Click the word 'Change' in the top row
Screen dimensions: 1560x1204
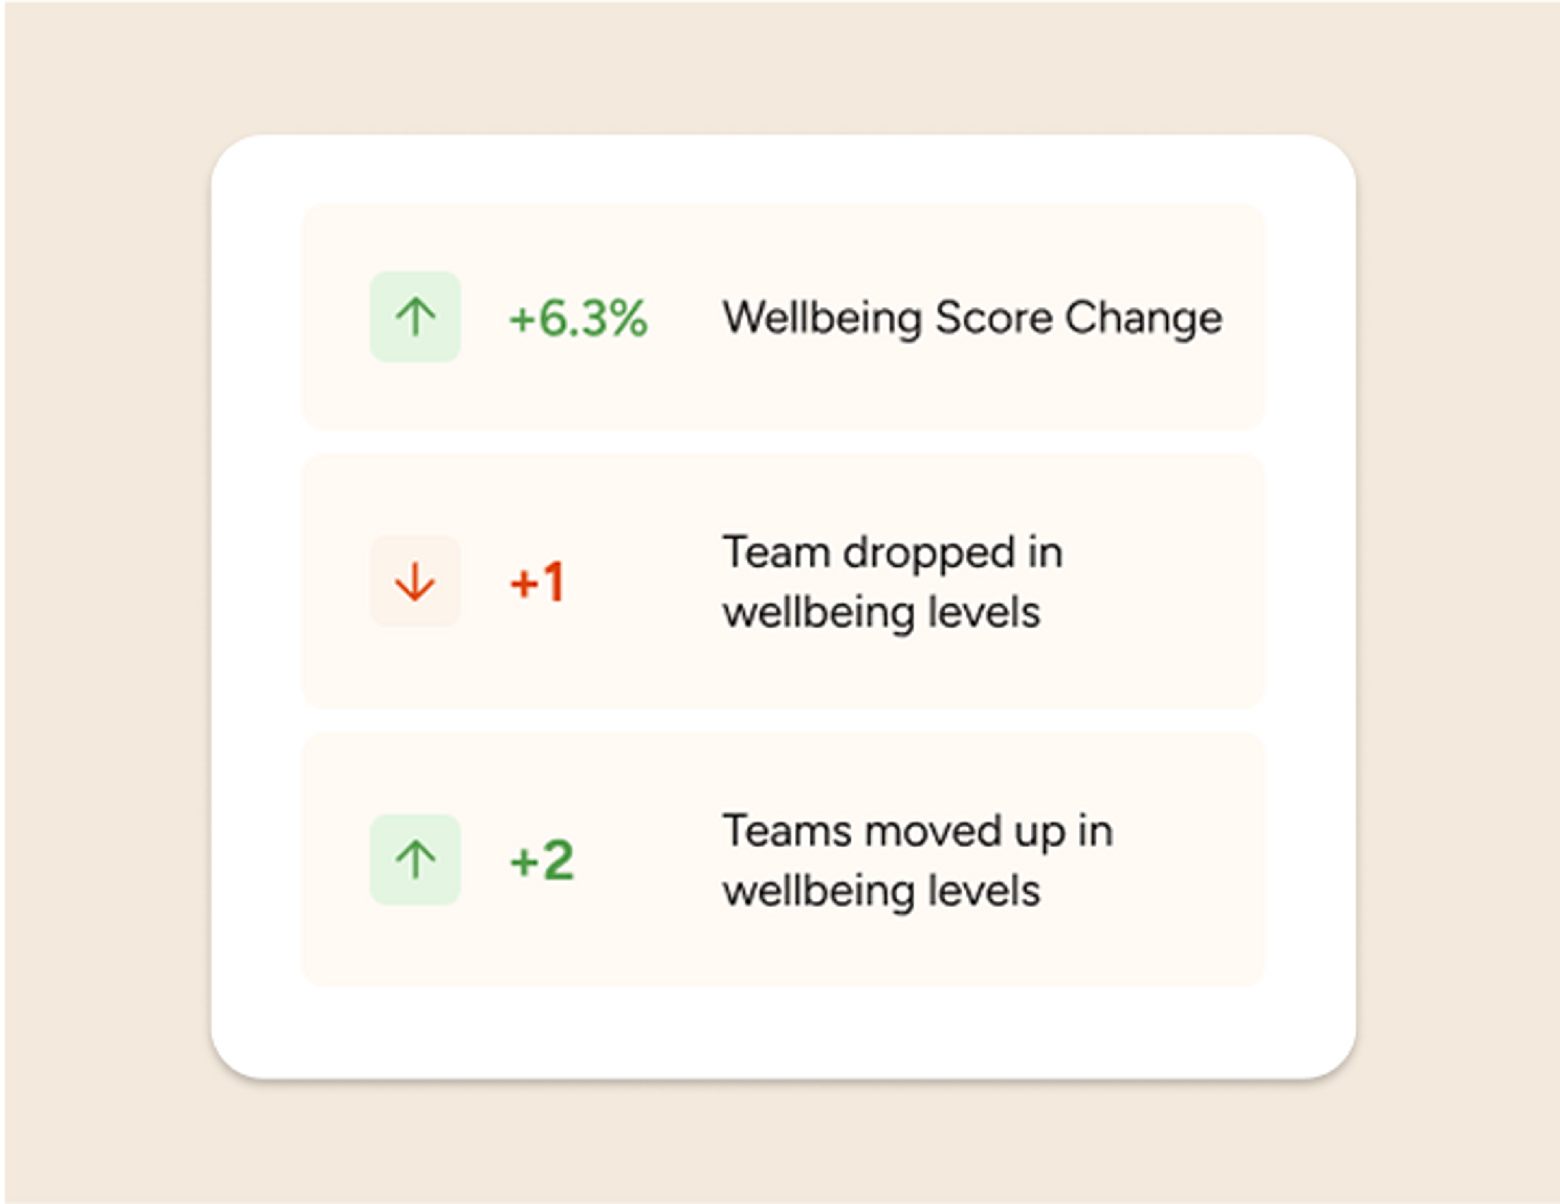(1143, 318)
